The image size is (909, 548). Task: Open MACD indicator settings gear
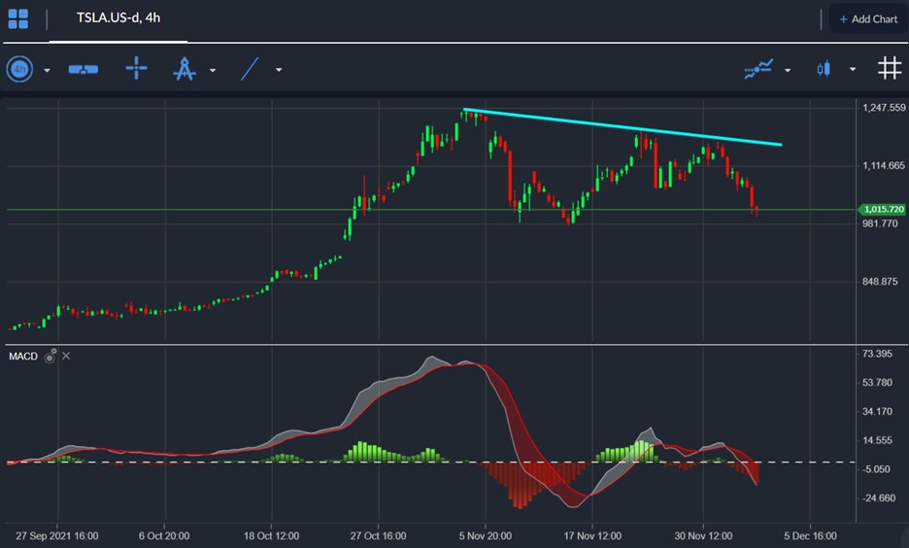[x=51, y=356]
